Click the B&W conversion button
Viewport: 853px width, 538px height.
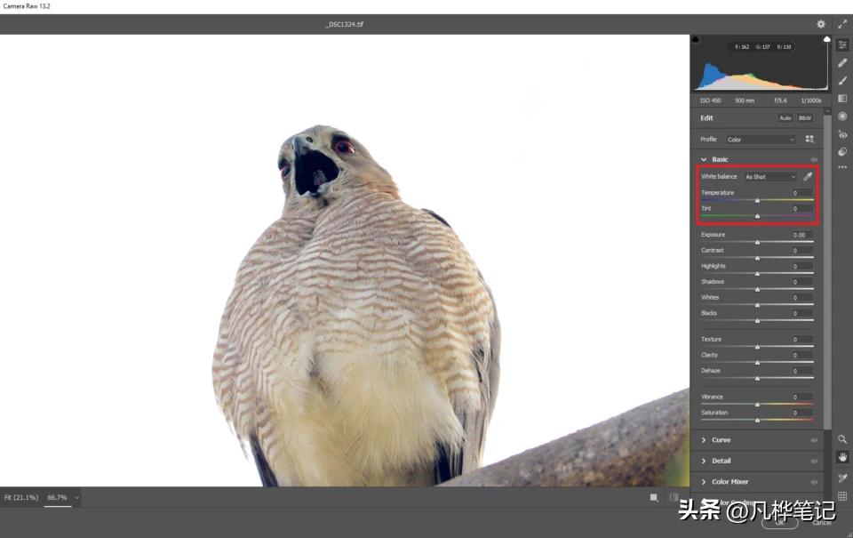click(x=805, y=118)
